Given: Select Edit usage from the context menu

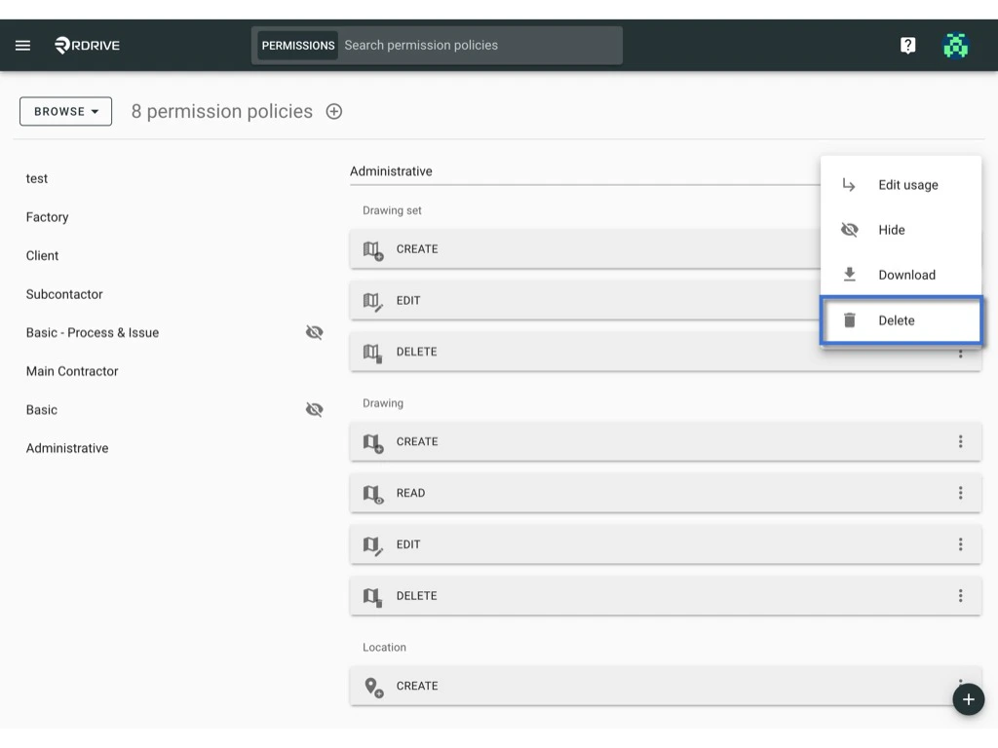Looking at the screenshot, I should 907,184.
